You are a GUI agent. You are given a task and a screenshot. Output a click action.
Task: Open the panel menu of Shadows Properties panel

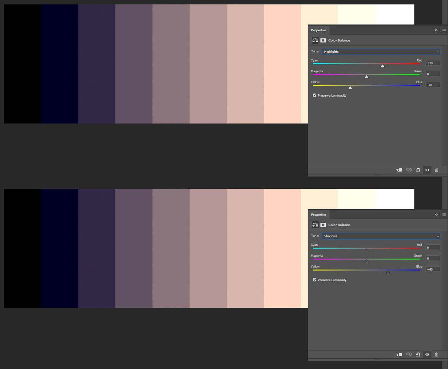pos(444,215)
